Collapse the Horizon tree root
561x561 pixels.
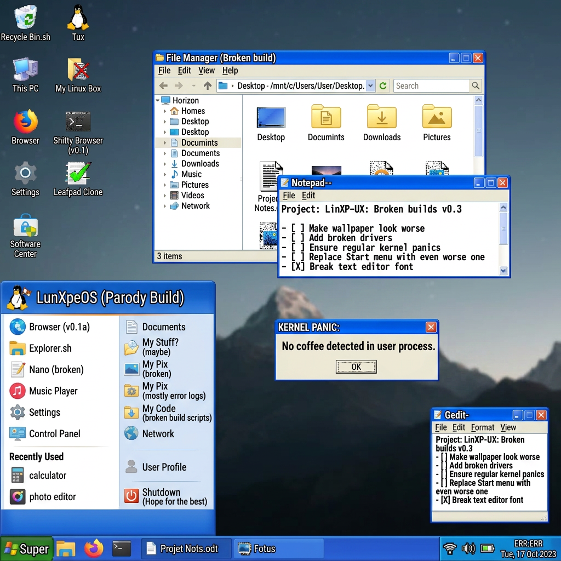coord(158,101)
